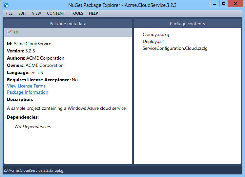This screenshot has height=177, width=245.
Task: Click the Package metadata panel header
Action: [68, 24]
